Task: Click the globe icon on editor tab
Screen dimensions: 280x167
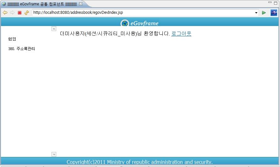Action: point(4,4)
